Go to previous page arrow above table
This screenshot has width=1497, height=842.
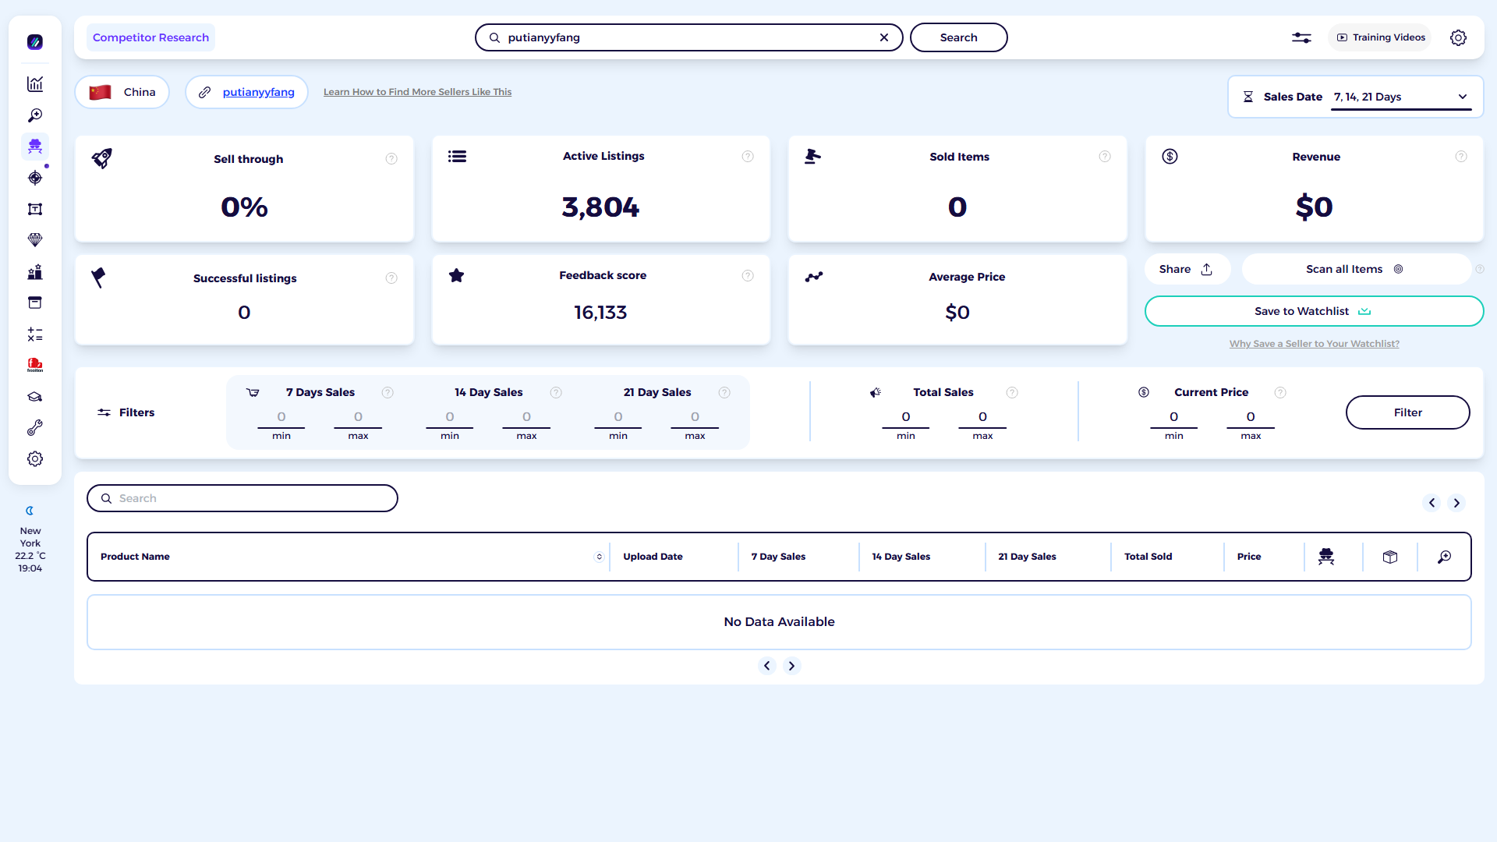tap(1432, 503)
